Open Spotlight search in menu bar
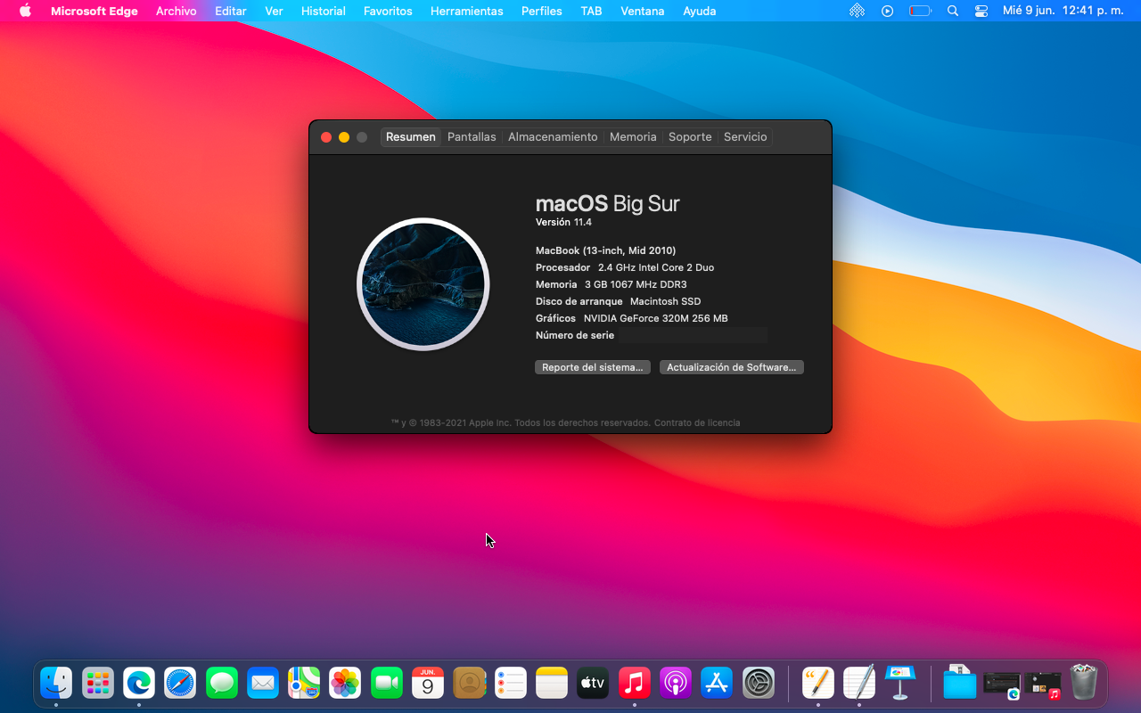 click(x=953, y=11)
